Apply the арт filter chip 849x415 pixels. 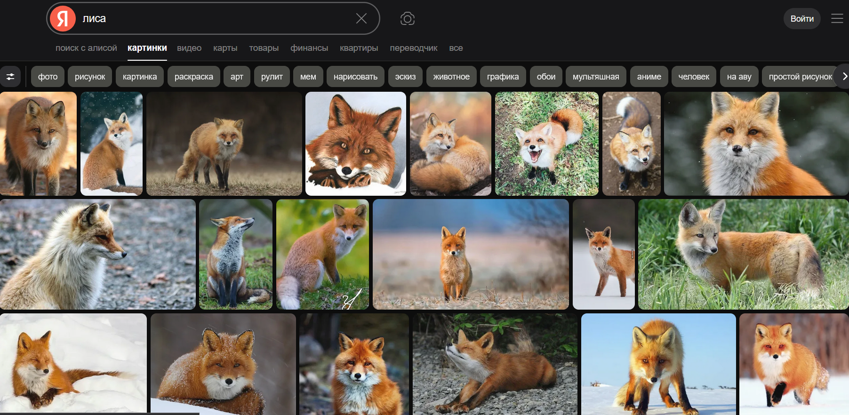pos(237,76)
